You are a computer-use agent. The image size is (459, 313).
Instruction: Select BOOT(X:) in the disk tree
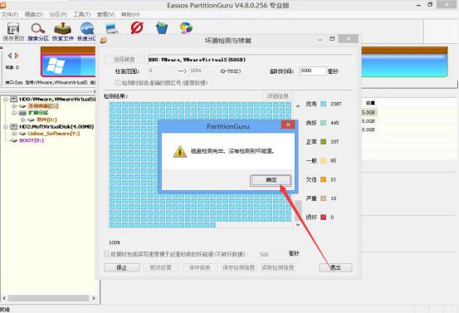[32, 140]
